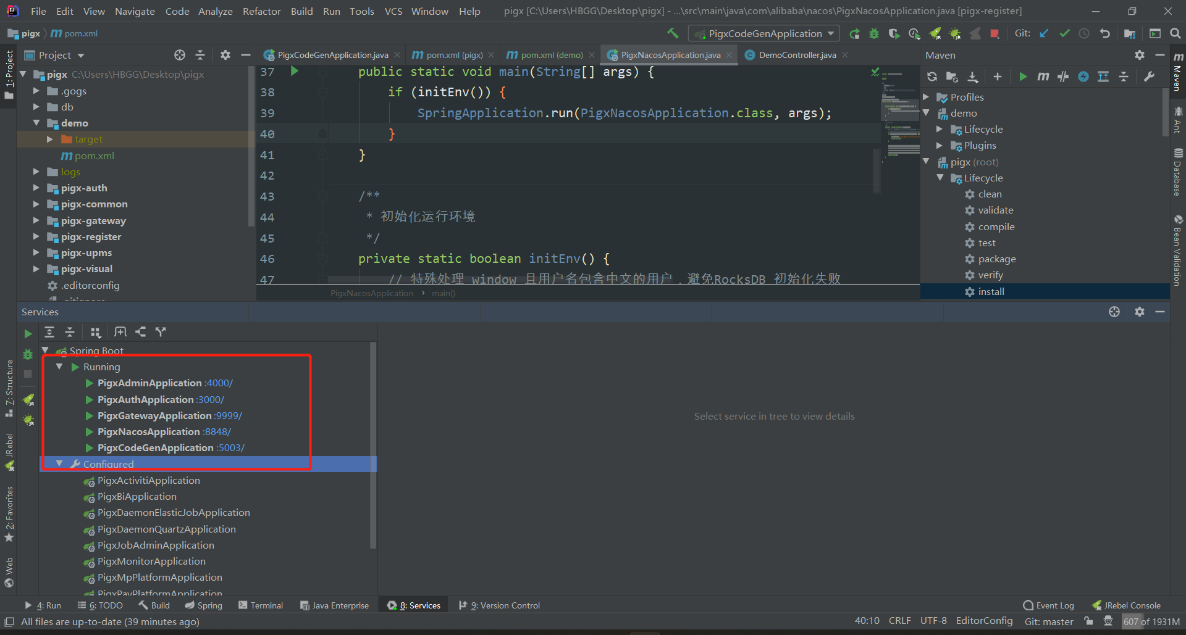1186x635 pixels.
Task: Click the Services tree vertical scrollbar
Action: [x=373, y=446]
